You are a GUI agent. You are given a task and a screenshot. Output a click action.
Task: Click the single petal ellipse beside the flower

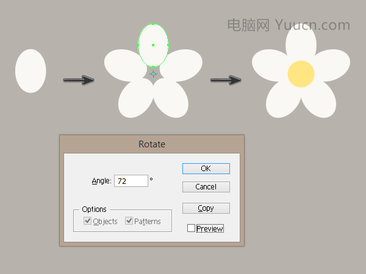[30, 71]
